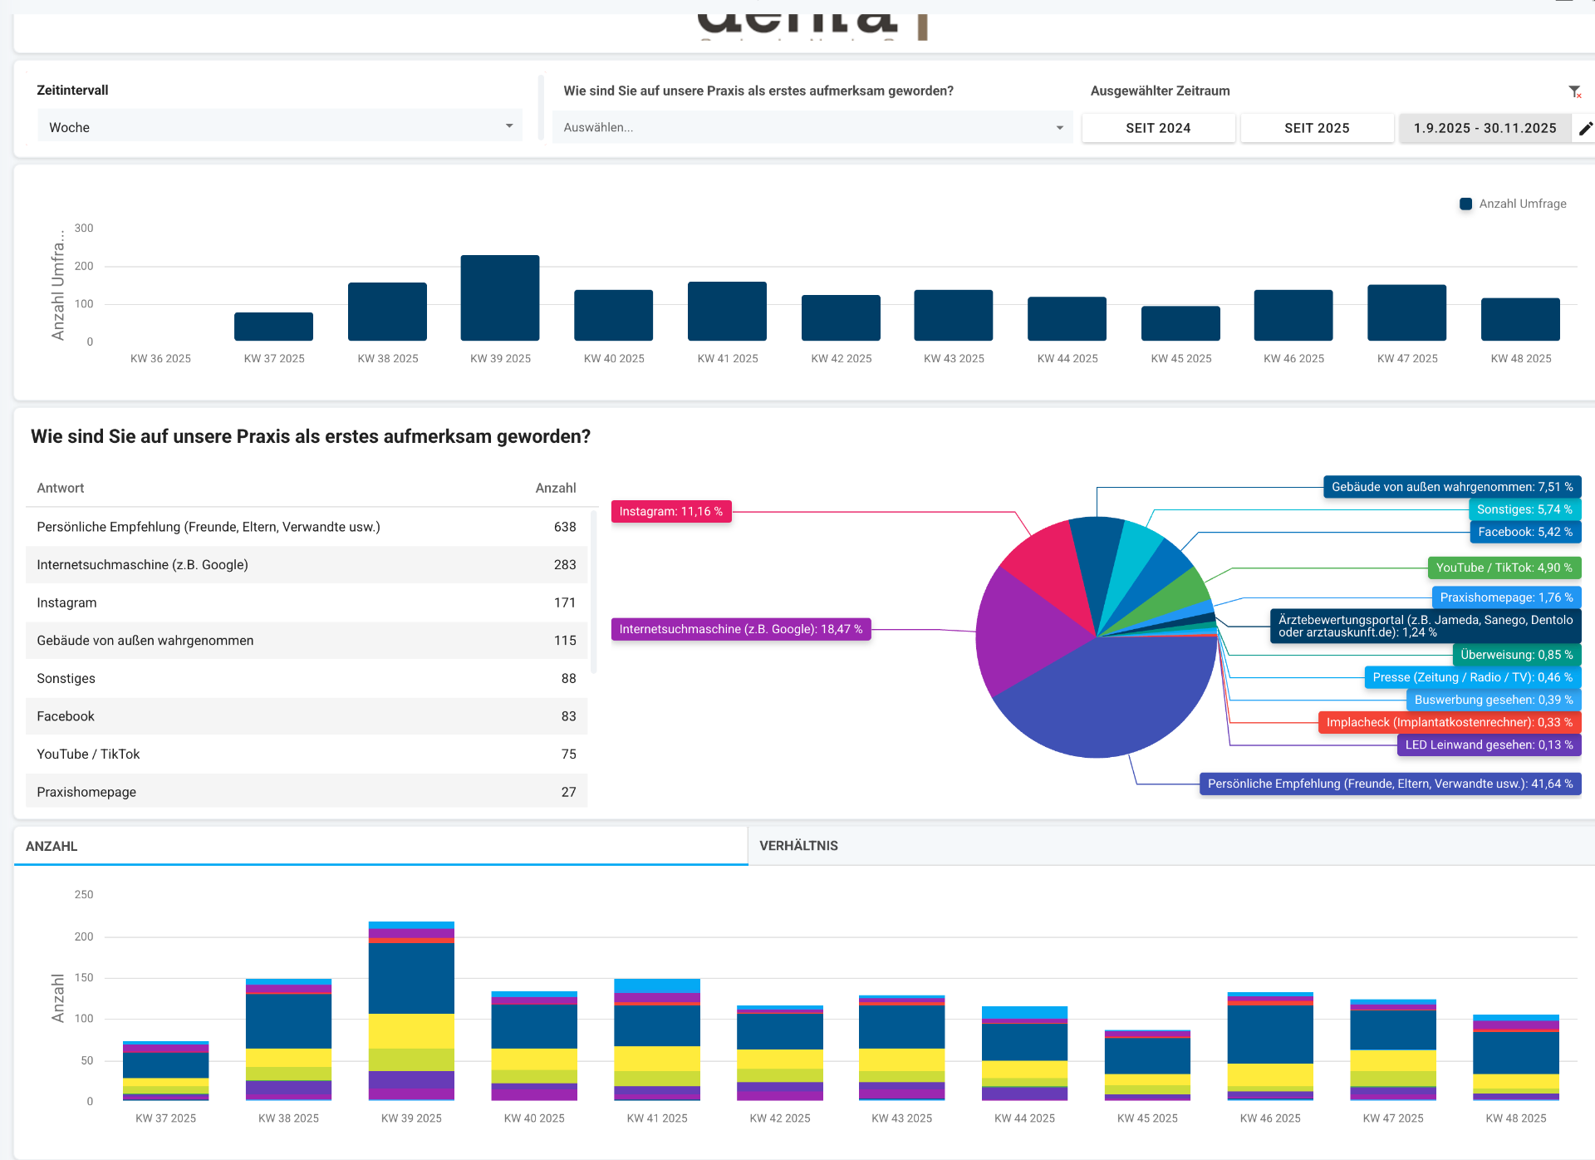Open the Auswählen... answer filter dropdown
Screen dimensions: 1595x1160
click(x=812, y=127)
